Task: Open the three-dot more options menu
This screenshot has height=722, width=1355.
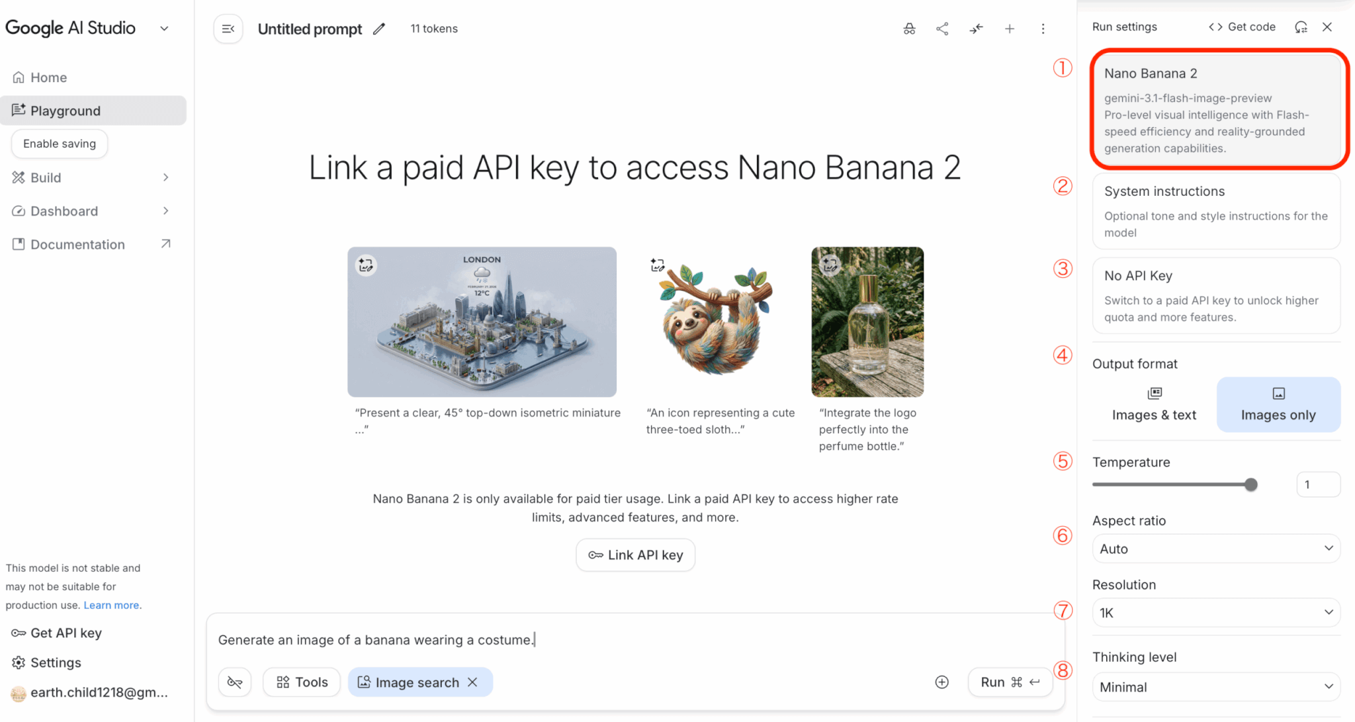Action: pos(1043,29)
